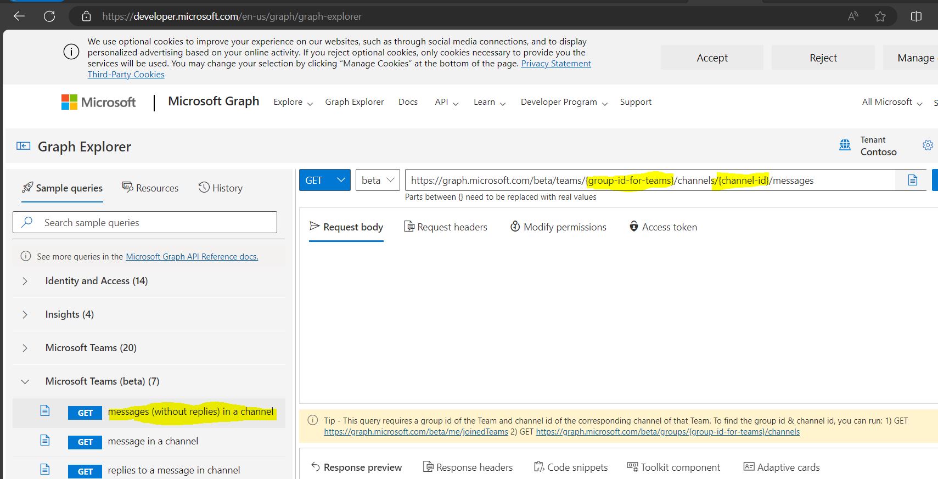Click the document icon in the query URL box
The image size is (938, 479).
coord(912,180)
